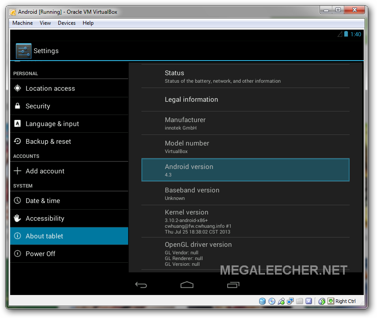
Task: Click the Settings title text
Action: [x=46, y=51]
